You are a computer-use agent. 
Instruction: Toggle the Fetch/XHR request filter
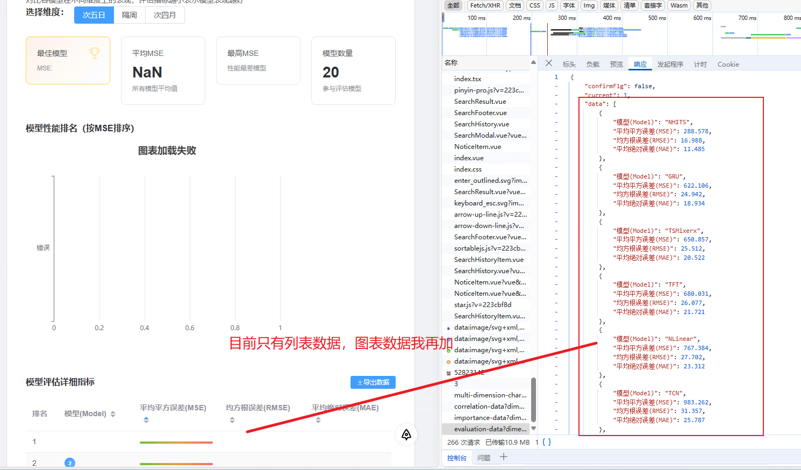[485, 5]
